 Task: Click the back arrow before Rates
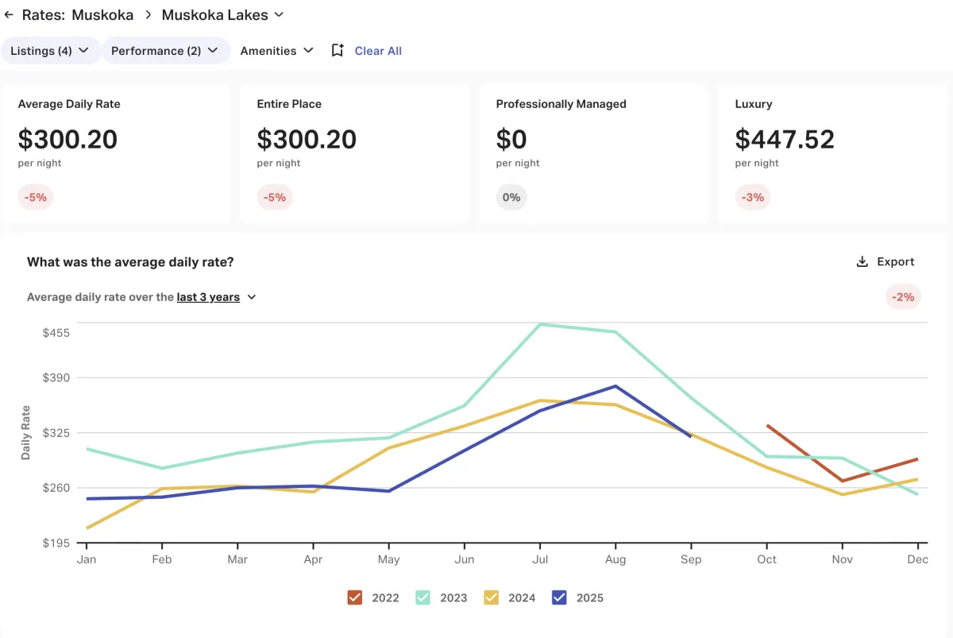9,15
